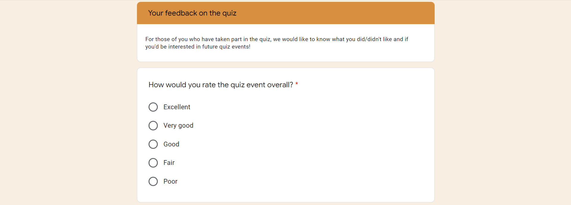Click the "Excellent" option label text
The image size is (571, 205).
[x=177, y=107]
